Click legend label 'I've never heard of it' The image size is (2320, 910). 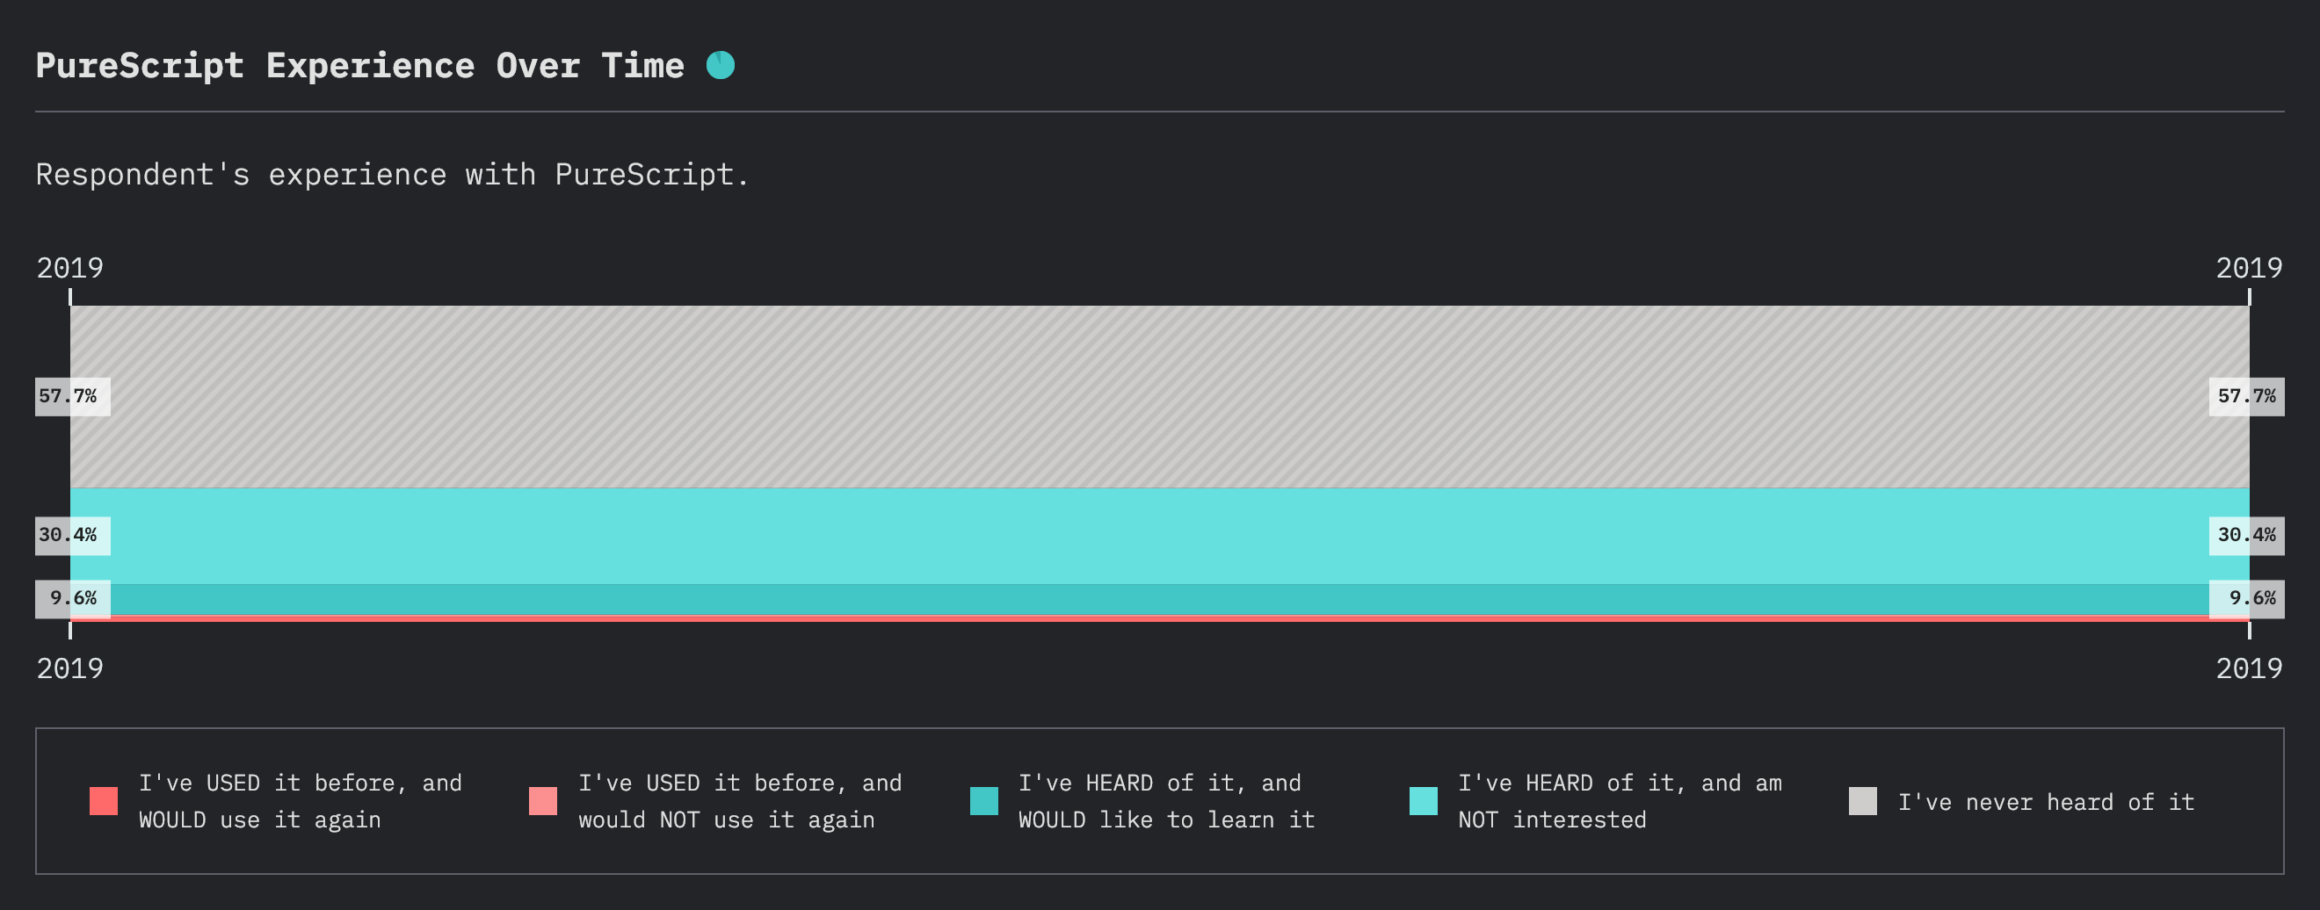[x=2046, y=802]
